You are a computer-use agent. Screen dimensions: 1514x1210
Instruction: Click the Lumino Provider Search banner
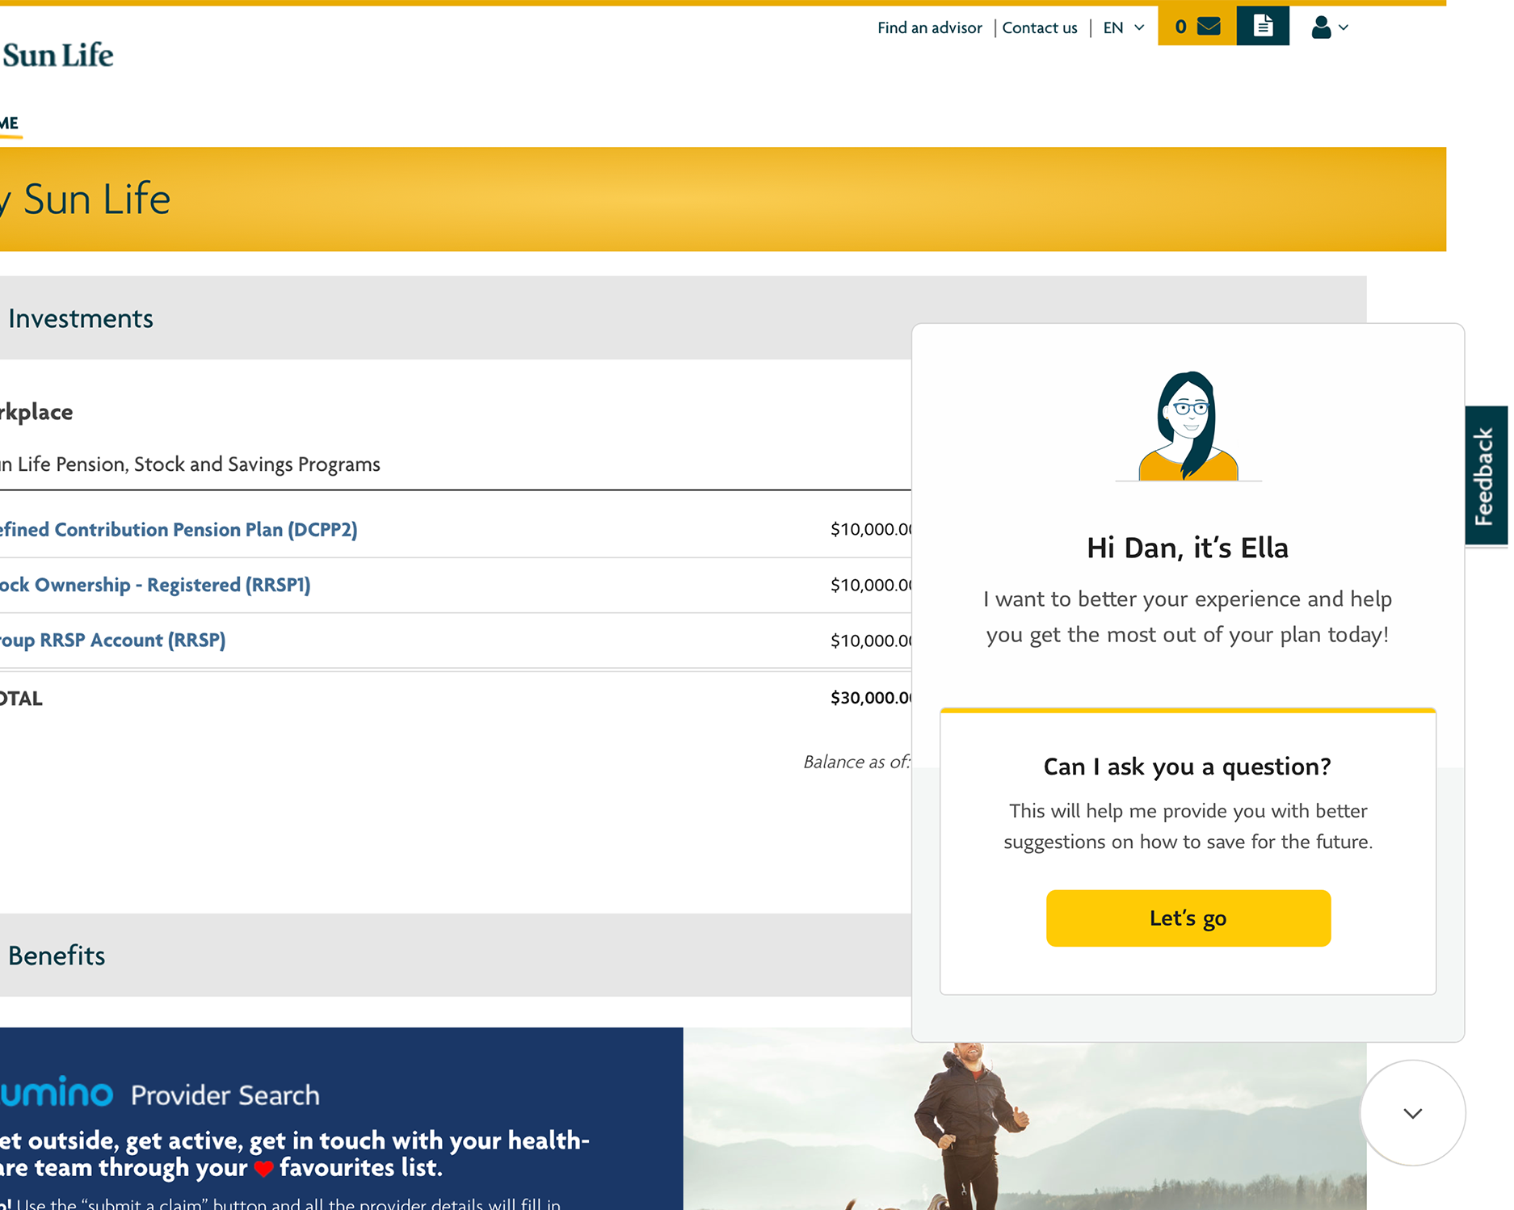341,1119
